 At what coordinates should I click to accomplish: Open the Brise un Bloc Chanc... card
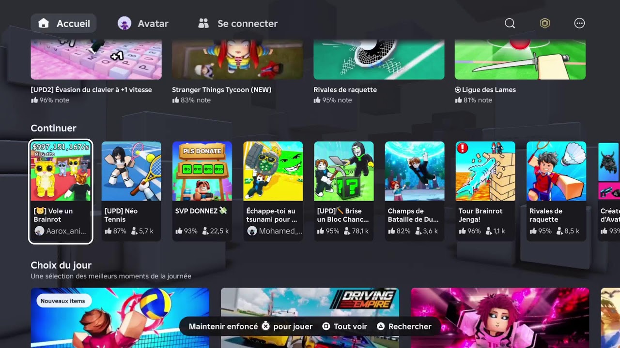pyautogui.click(x=344, y=191)
